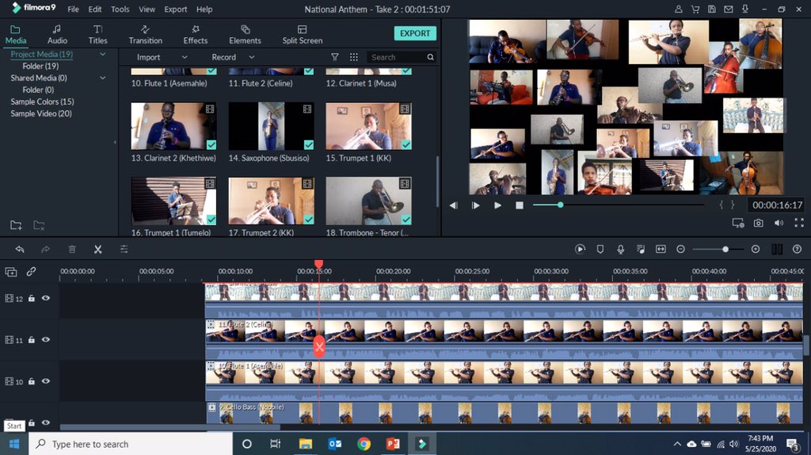Viewport: 811px width, 455px height.
Task: Zoom in timeline with plus icon
Action: [x=755, y=249]
